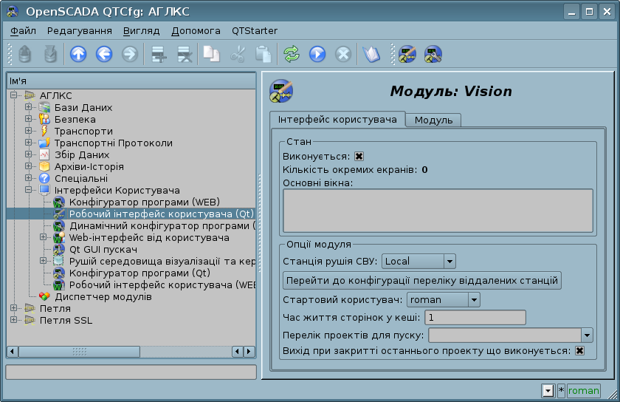Open the manual book icon in toolbar
Screen dimensions: 620x402
[x=371, y=54]
